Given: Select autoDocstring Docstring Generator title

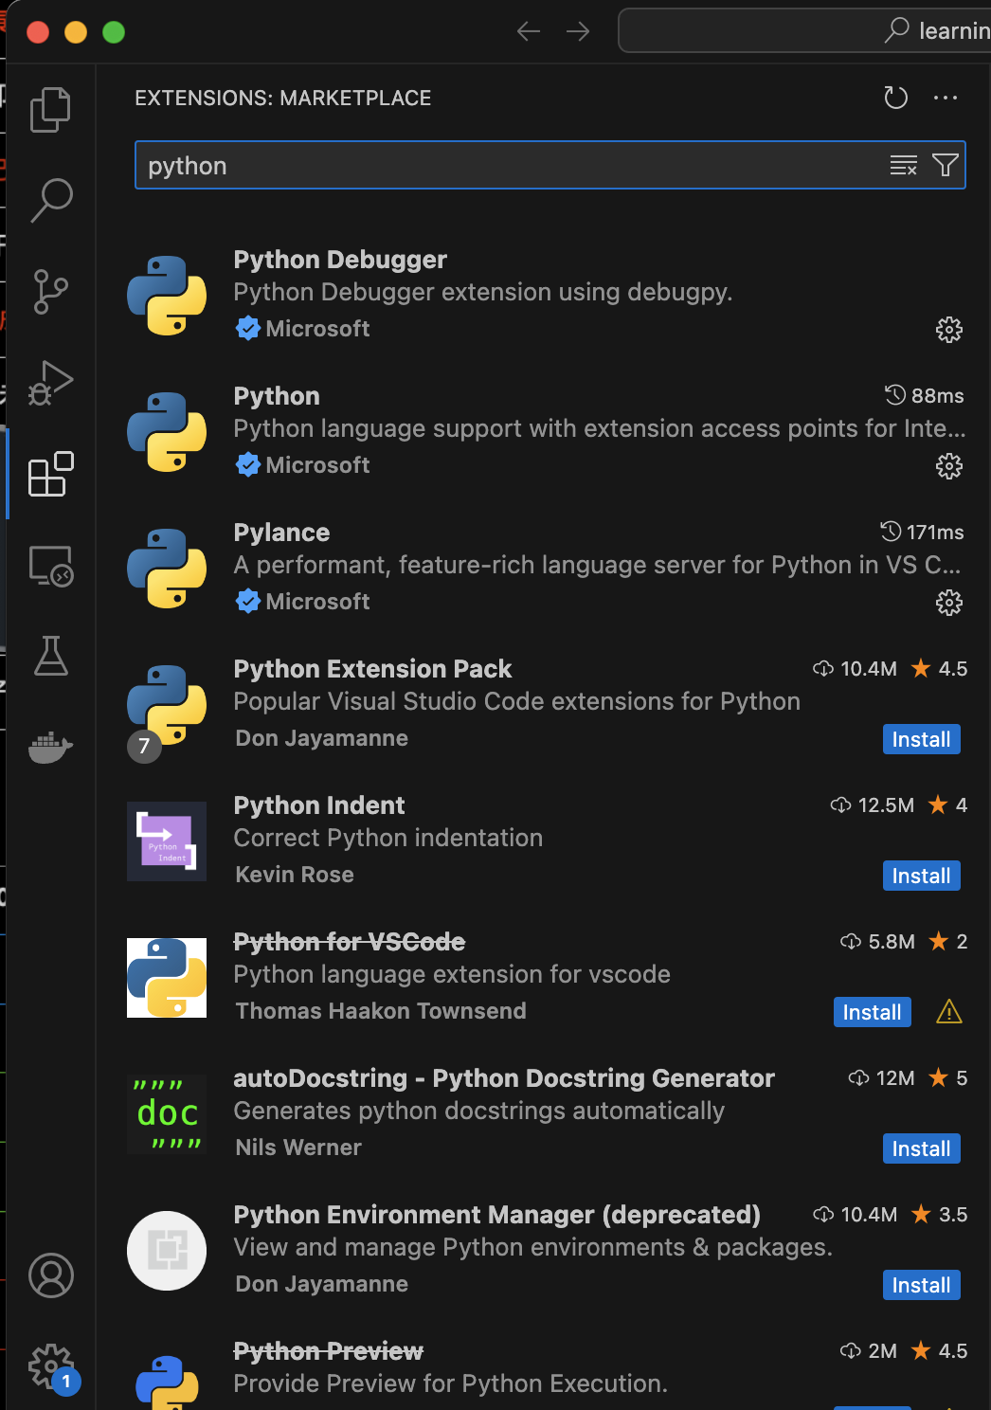Looking at the screenshot, I should (x=504, y=1078).
